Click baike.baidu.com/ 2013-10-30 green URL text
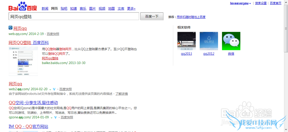The image size is (288, 132). tap(64, 63)
